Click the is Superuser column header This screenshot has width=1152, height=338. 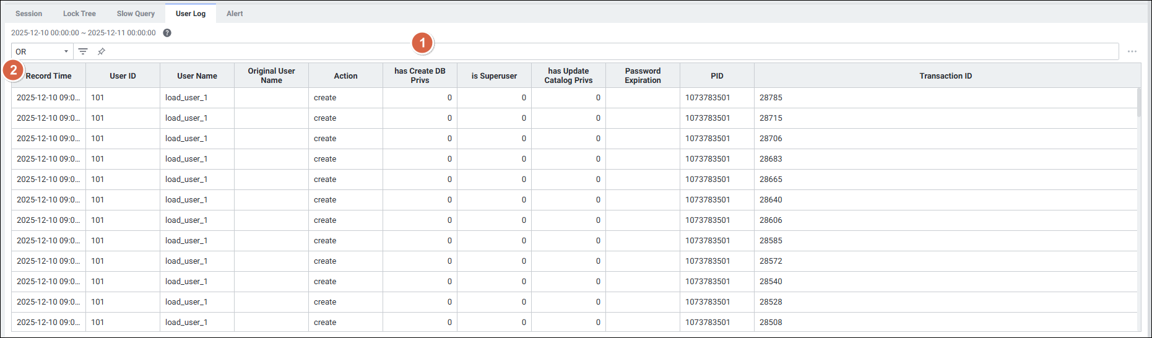point(494,76)
